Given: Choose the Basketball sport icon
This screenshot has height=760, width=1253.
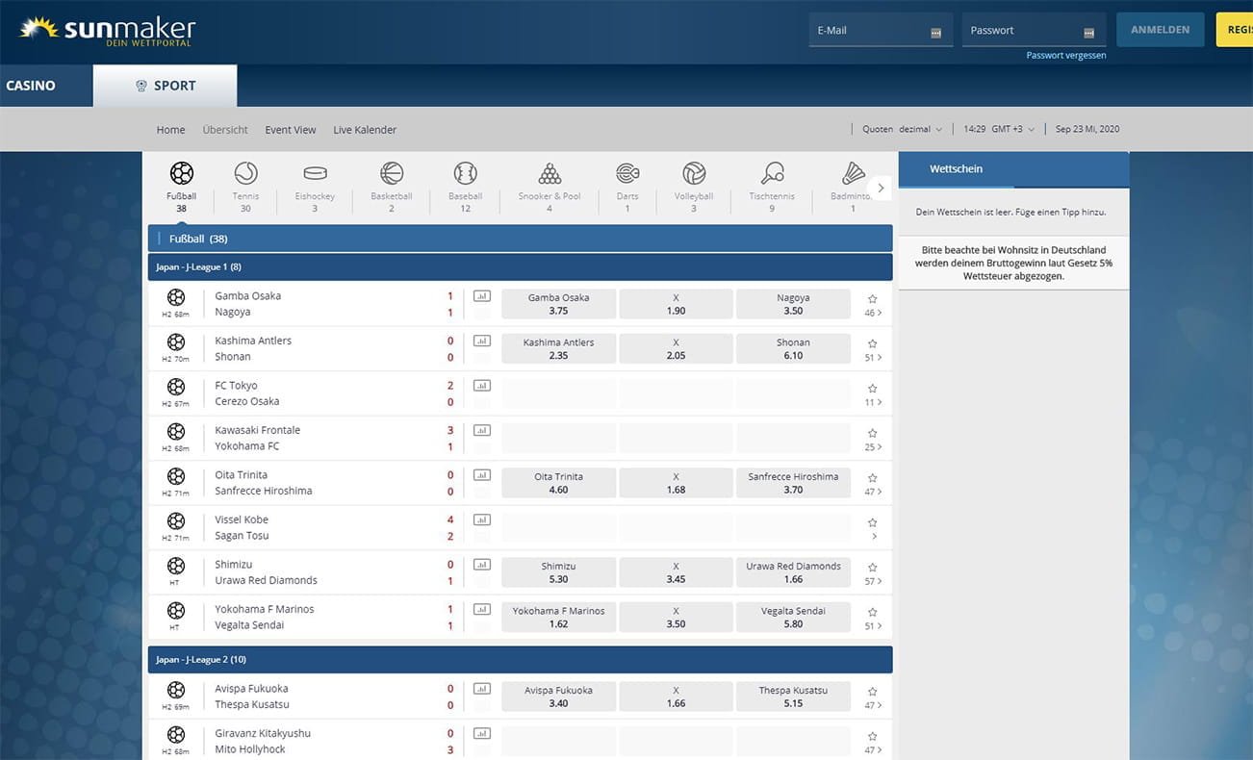Looking at the screenshot, I should point(392,174).
